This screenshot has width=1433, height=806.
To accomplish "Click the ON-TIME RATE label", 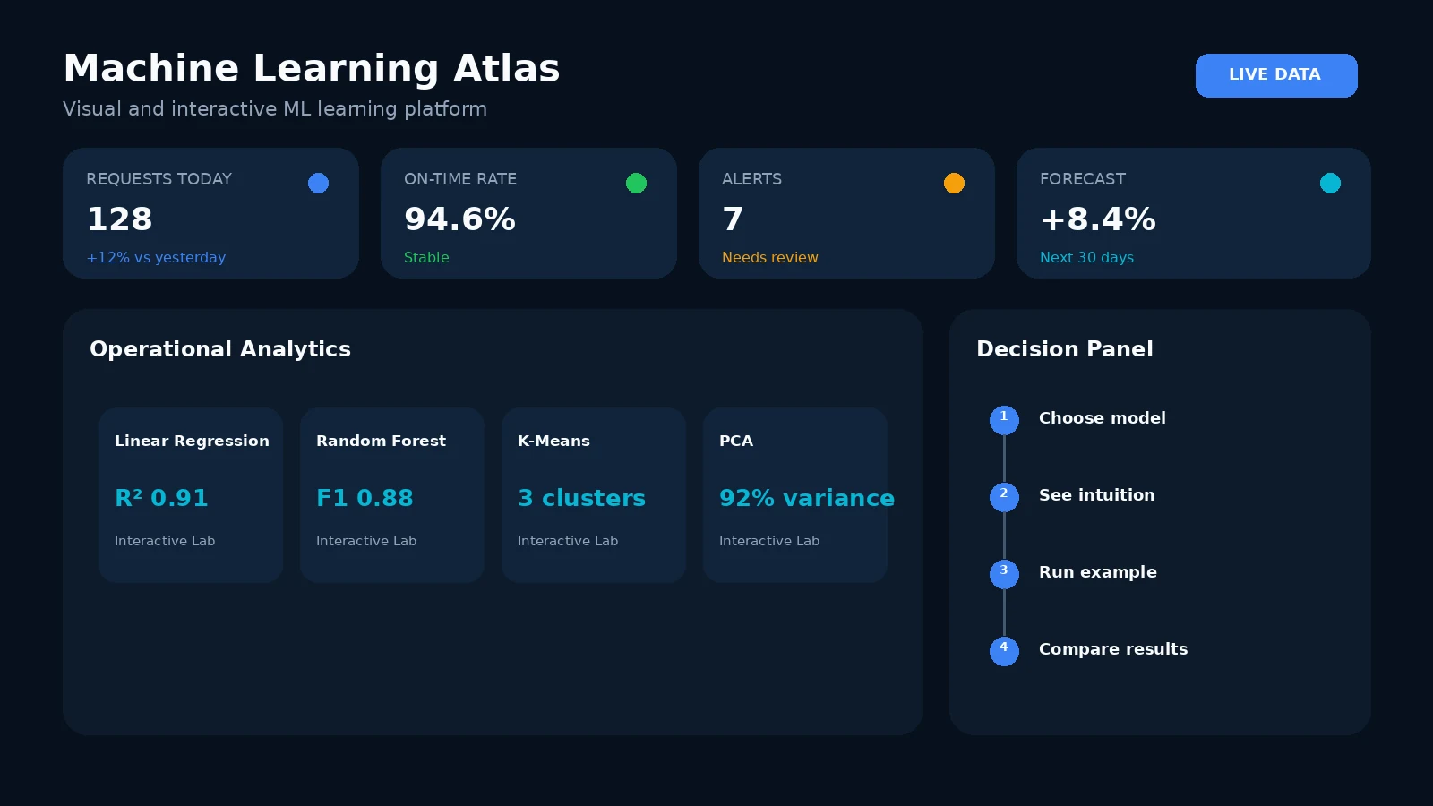I will click(x=460, y=179).
